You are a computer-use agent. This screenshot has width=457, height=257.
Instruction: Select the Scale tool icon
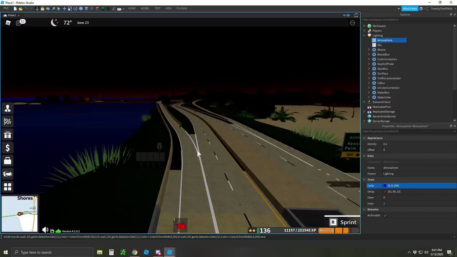pyautogui.click(x=70, y=8)
